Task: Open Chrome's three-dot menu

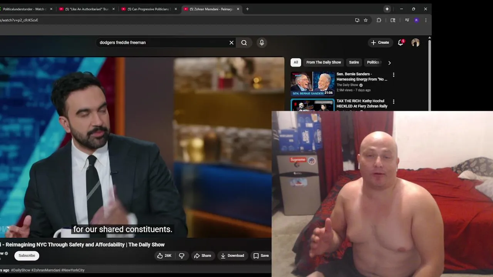Action: coord(426,20)
